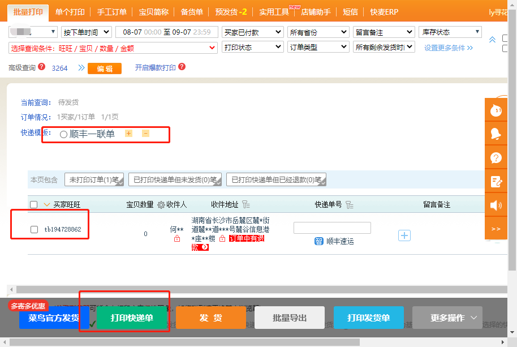Click the 快递单号 input field in order row
Image resolution: width=517 pixels, height=347 pixels.
pyautogui.click(x=332, y=228)
